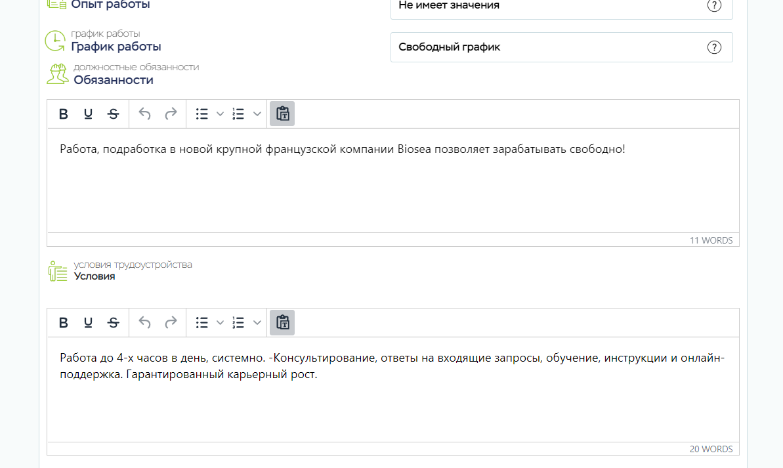Undo last change in the Обязанности editor
Screen dimensions: 783x468
(145, 114)
